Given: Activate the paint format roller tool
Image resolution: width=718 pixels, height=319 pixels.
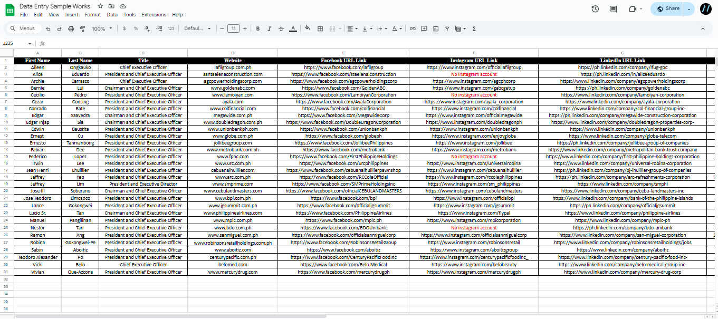Looking at the screenshot, I should 82,28.
